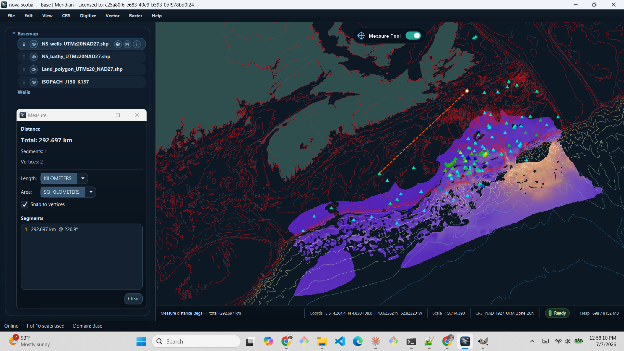
Task: Open the File menu
Action: (x=11, y=16)
